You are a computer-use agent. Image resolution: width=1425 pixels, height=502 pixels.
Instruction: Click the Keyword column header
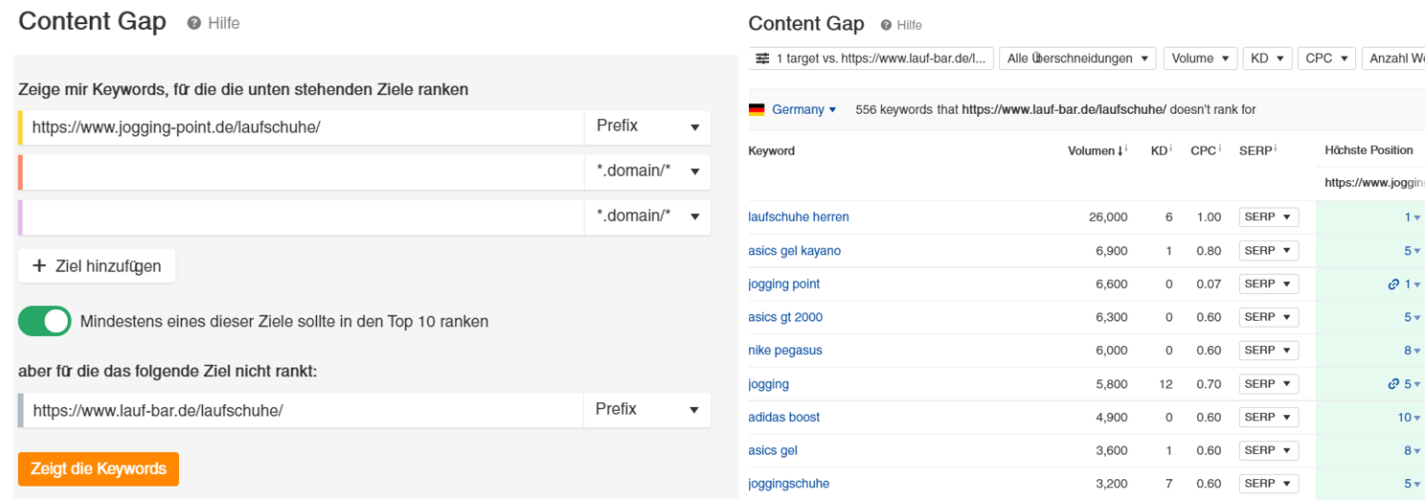pos(772,150)
